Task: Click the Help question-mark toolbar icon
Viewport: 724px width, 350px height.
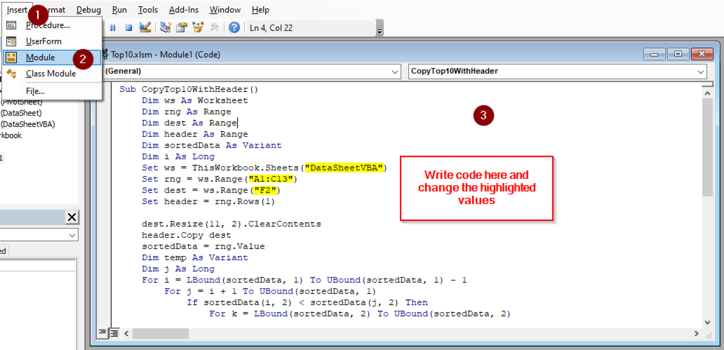Action: point(234,27)
